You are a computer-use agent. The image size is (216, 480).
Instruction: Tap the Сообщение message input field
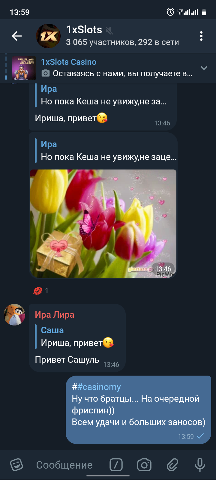(64, 465)
